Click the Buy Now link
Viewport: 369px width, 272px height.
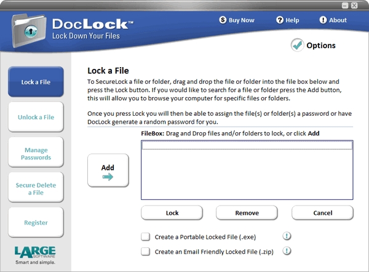[x=242, y=20]
